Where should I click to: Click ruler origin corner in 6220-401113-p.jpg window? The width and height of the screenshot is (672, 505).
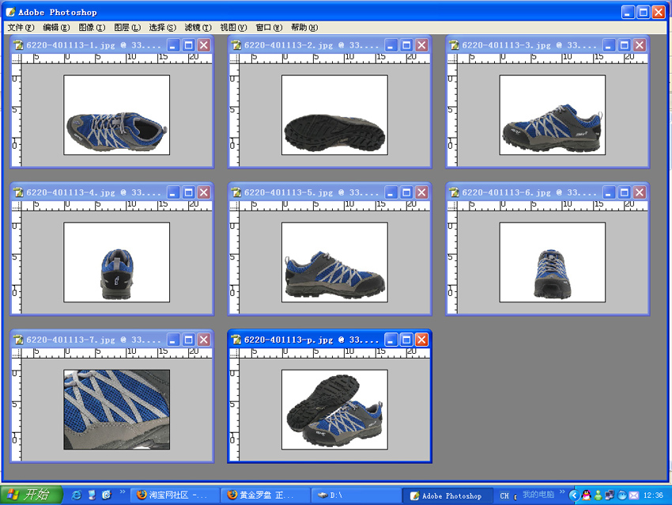coord(234,353)
